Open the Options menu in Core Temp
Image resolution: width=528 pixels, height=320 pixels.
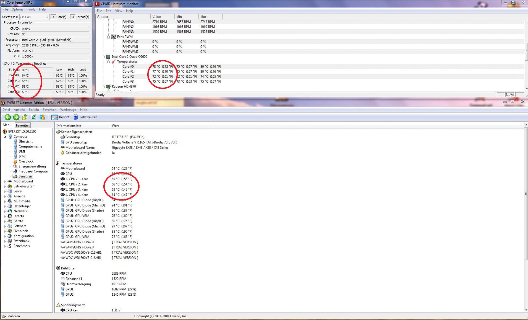17,9
